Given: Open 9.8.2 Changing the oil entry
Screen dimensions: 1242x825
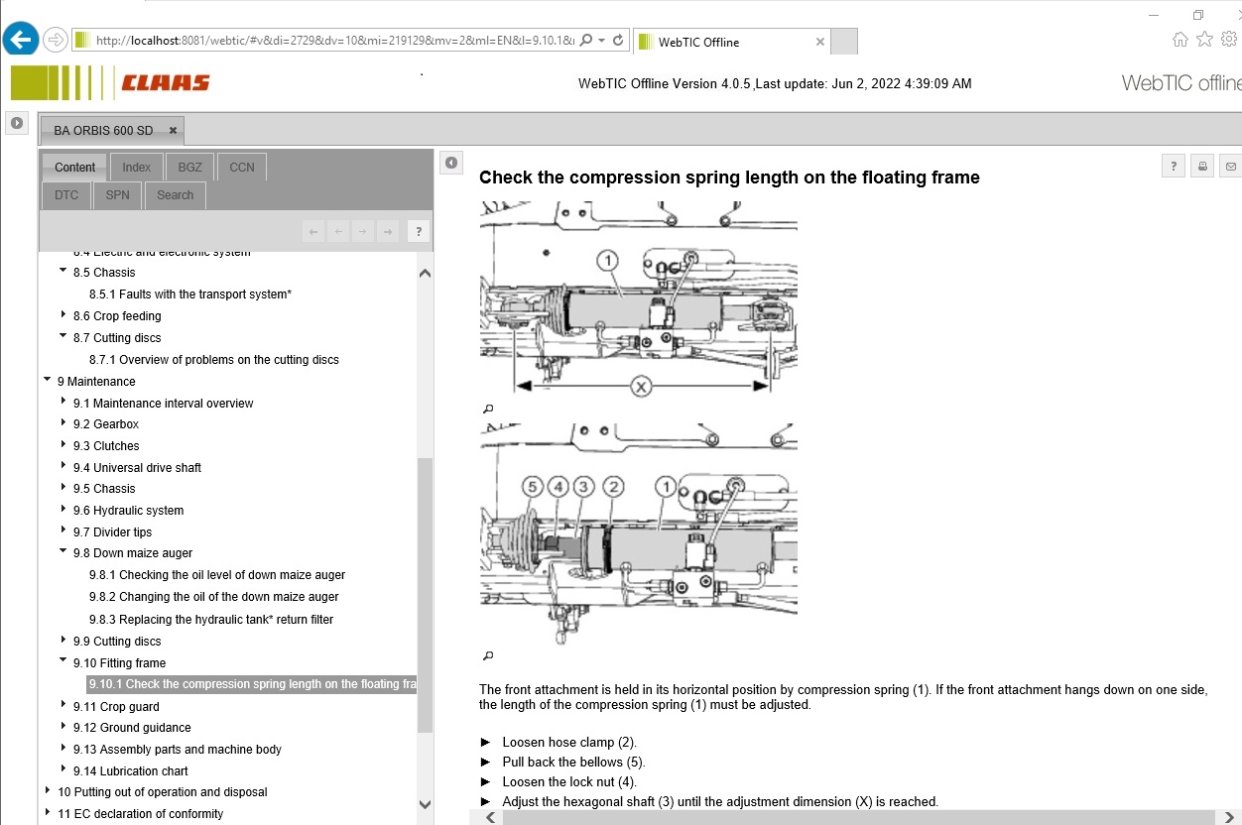Looking at the screenshot, I should [x=214, y=597].
